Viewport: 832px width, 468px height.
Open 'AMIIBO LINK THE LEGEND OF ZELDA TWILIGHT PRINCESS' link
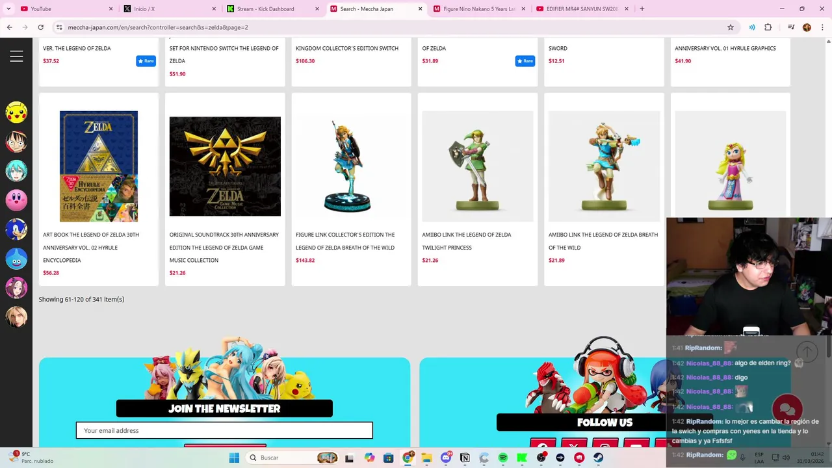pyautogui.click(x=467, y=241)
